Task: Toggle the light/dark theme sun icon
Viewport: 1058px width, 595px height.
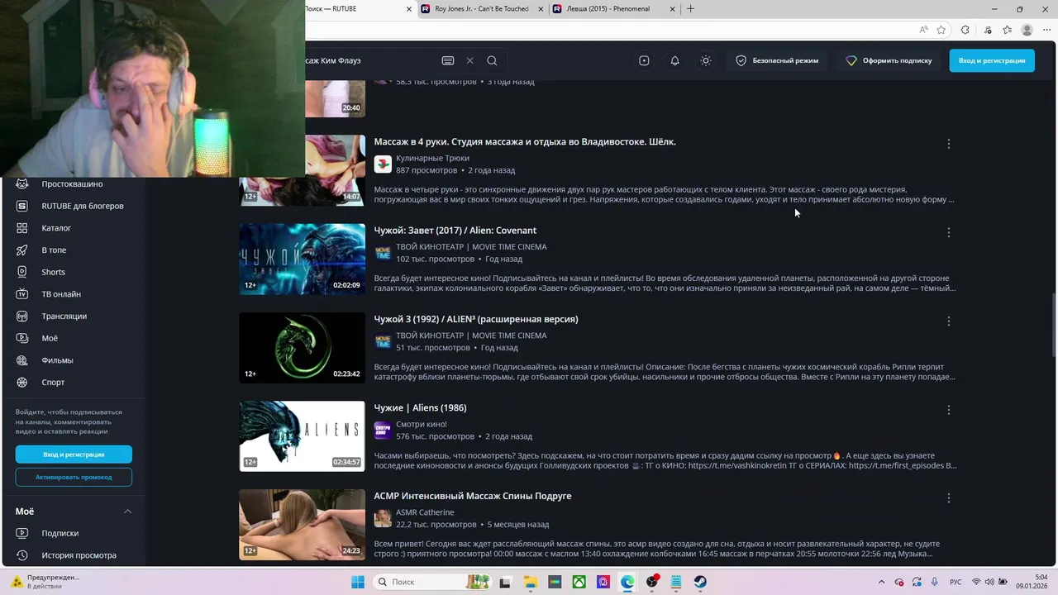Action: coord(705,60)
